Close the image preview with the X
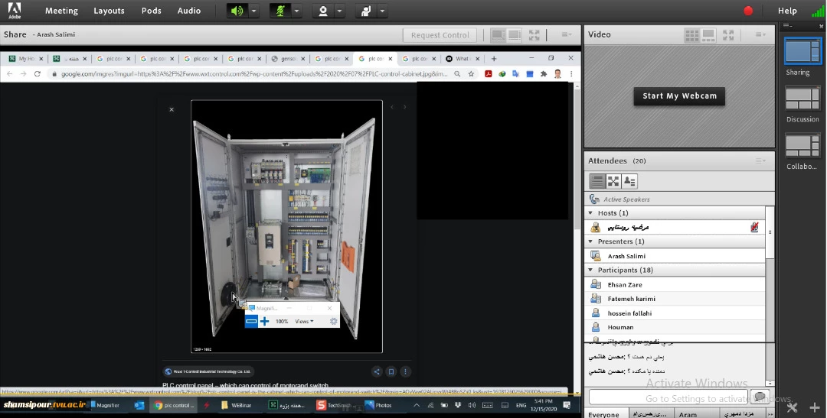This screenshot has height=418, width=827. click(x=172, y=109)
